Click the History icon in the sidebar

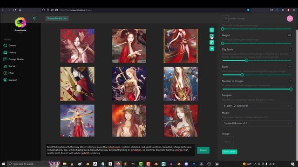(x=5, y=52)
